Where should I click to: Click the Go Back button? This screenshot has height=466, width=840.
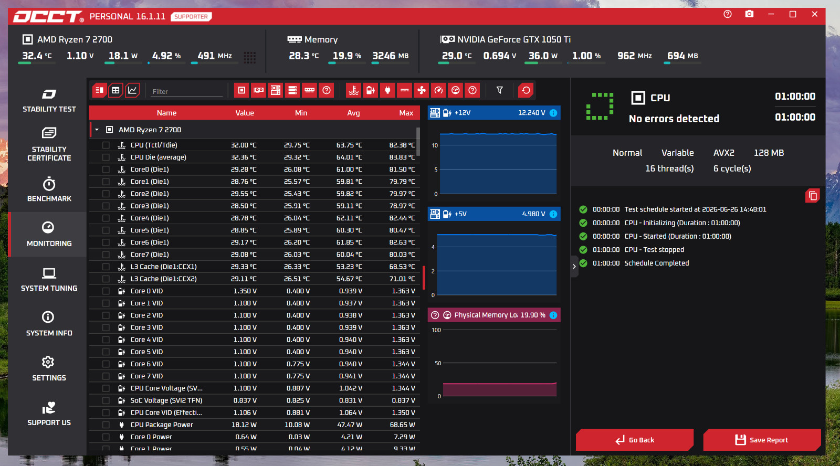pos(635,440)
